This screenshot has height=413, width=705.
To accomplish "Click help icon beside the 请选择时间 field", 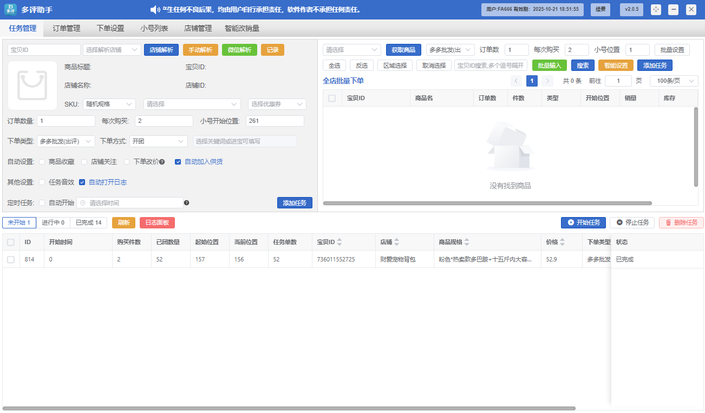I will coord(186,203).
